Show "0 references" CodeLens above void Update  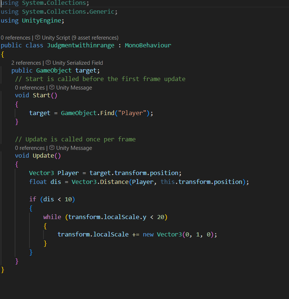point(30,148)
